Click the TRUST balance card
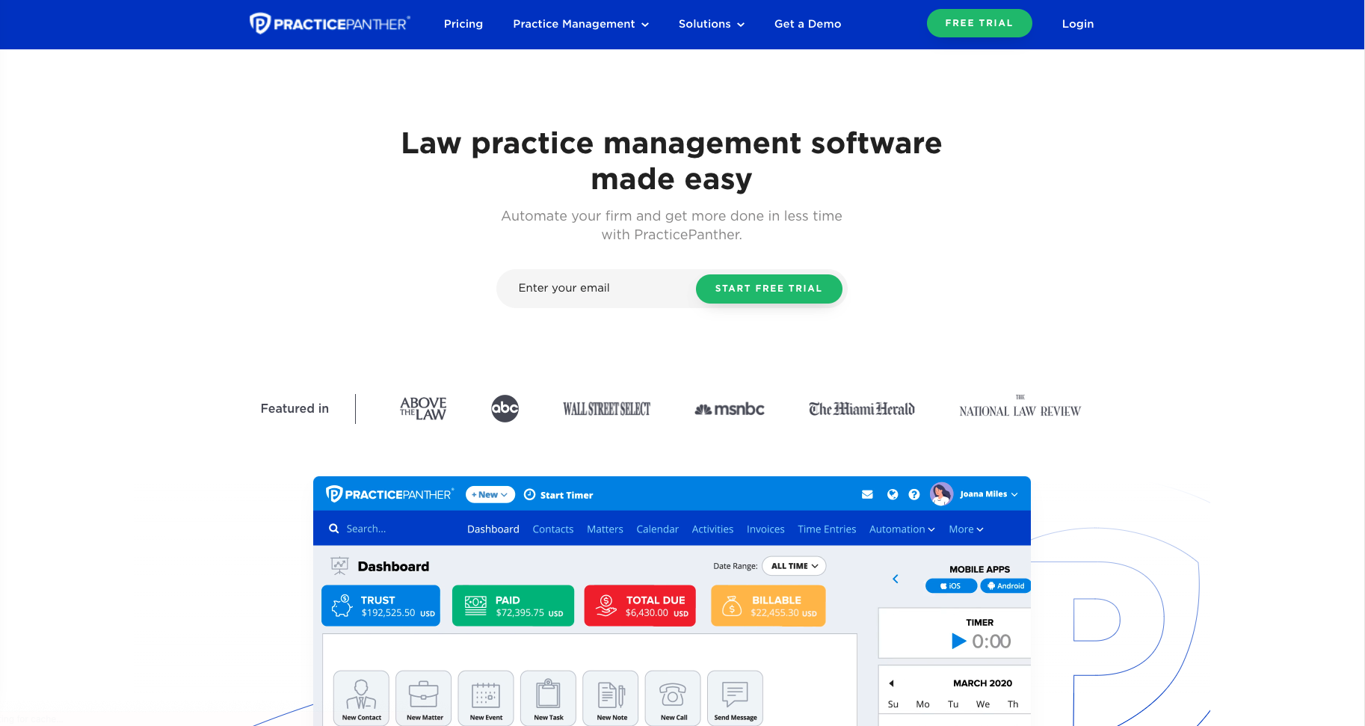The width and height of the screenshot is (1365, 726). 380,606
